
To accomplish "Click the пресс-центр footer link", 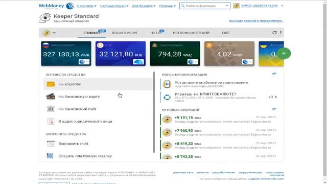I will point(275,172).
